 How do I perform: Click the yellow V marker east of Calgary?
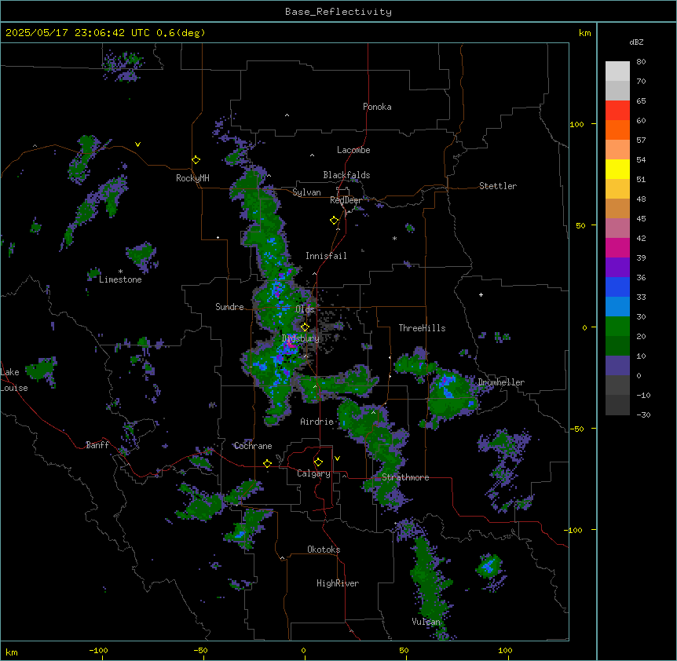pos(337,458)
